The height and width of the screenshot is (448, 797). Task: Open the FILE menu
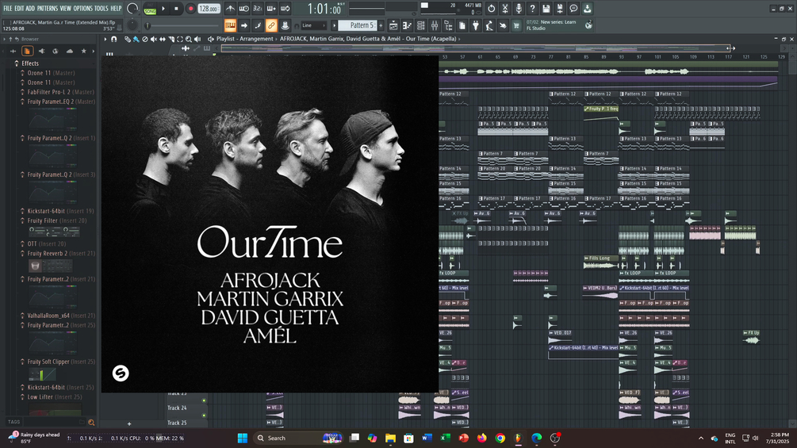coord(8,9)
